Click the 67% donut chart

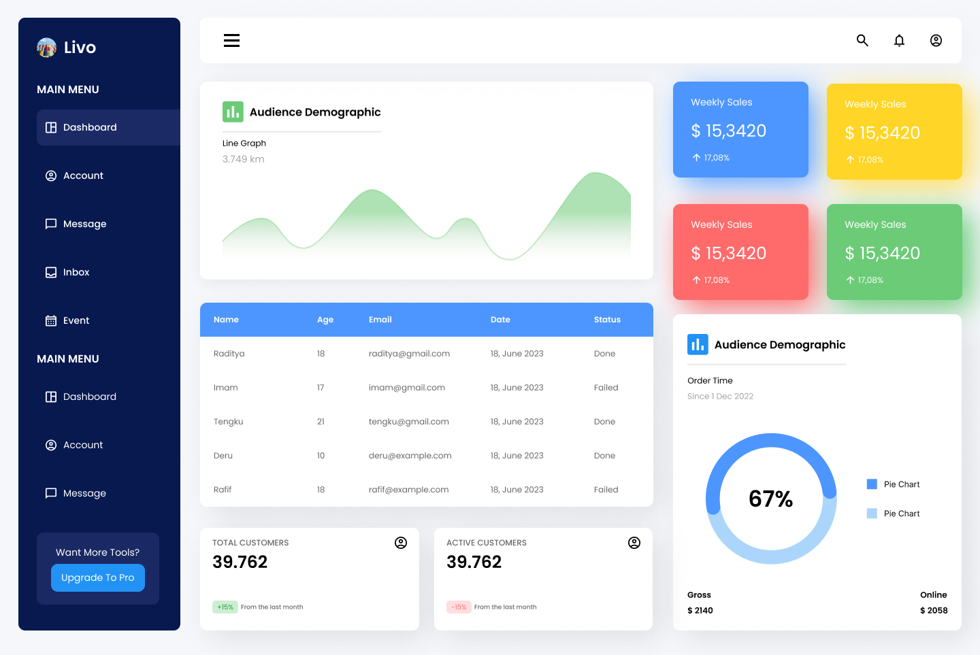click(771, 499)
